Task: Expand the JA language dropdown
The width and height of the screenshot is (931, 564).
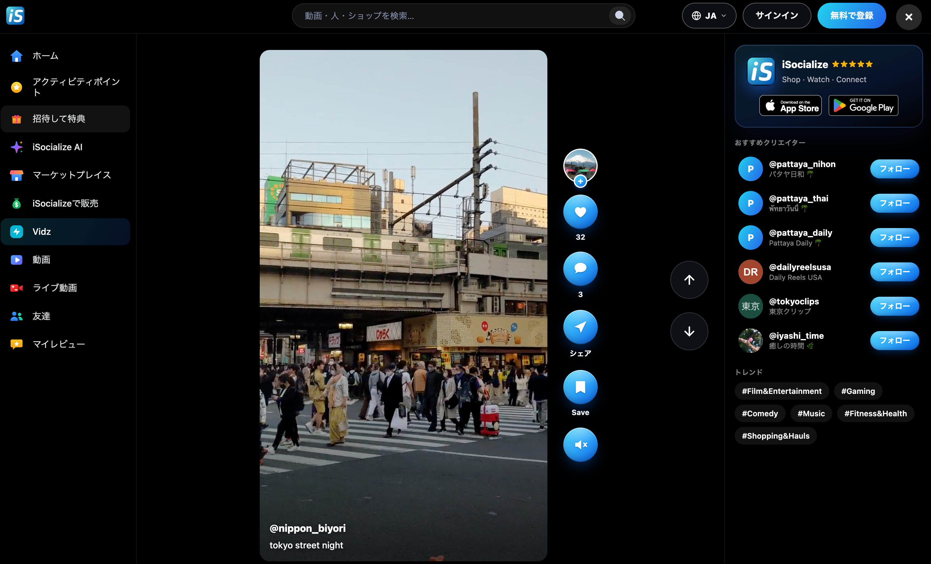Action: tap(709, 16)
